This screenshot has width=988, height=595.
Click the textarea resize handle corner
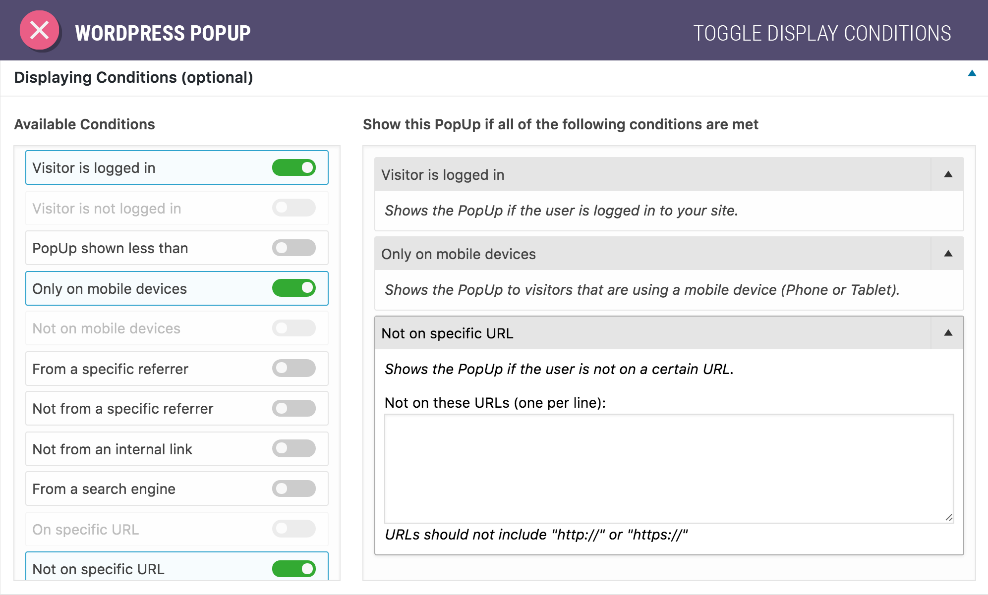pyautogui.click(x=948, y=518)
